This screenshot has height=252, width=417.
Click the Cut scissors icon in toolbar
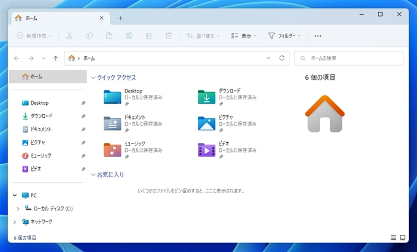point(69,36)
